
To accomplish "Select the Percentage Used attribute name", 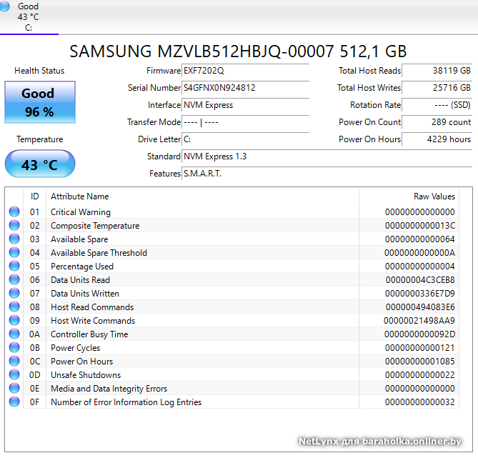I will (82, 267).
